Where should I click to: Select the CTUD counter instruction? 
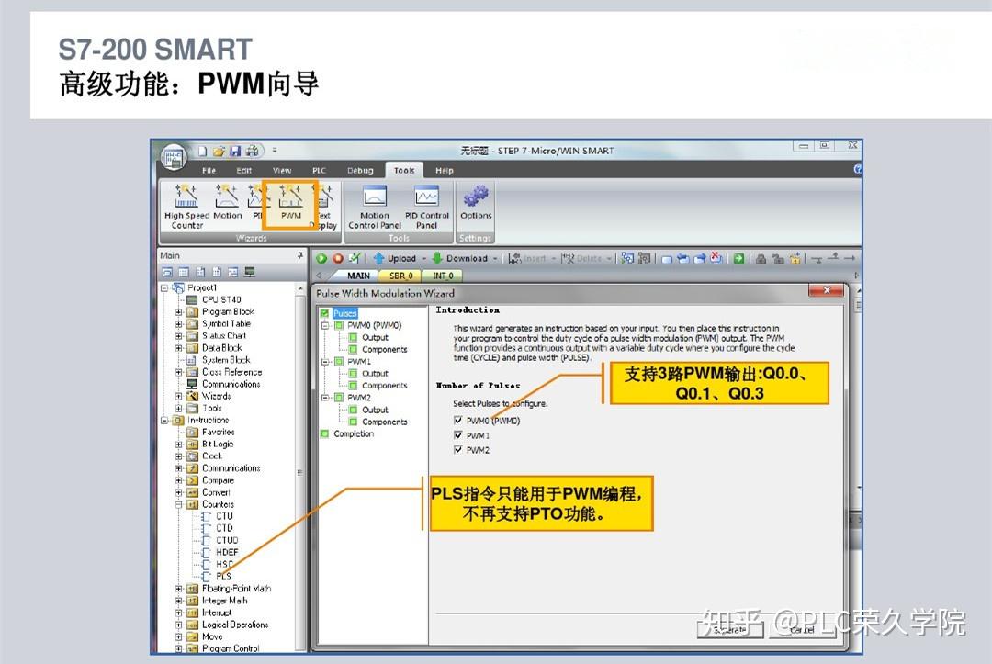coord(227,540)
